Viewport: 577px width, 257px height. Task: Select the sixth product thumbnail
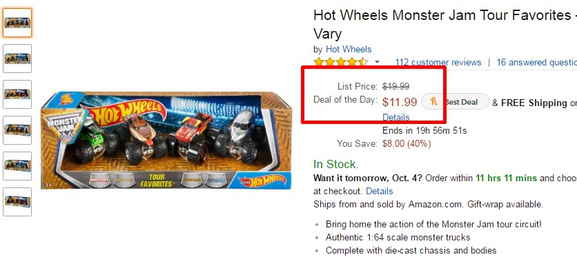point(17,202)
